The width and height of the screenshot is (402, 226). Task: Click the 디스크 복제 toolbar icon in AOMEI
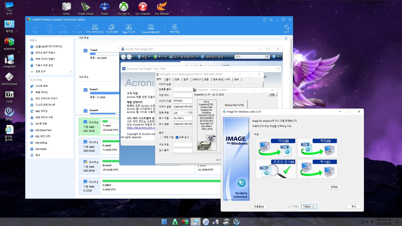(x=112, y=29)
